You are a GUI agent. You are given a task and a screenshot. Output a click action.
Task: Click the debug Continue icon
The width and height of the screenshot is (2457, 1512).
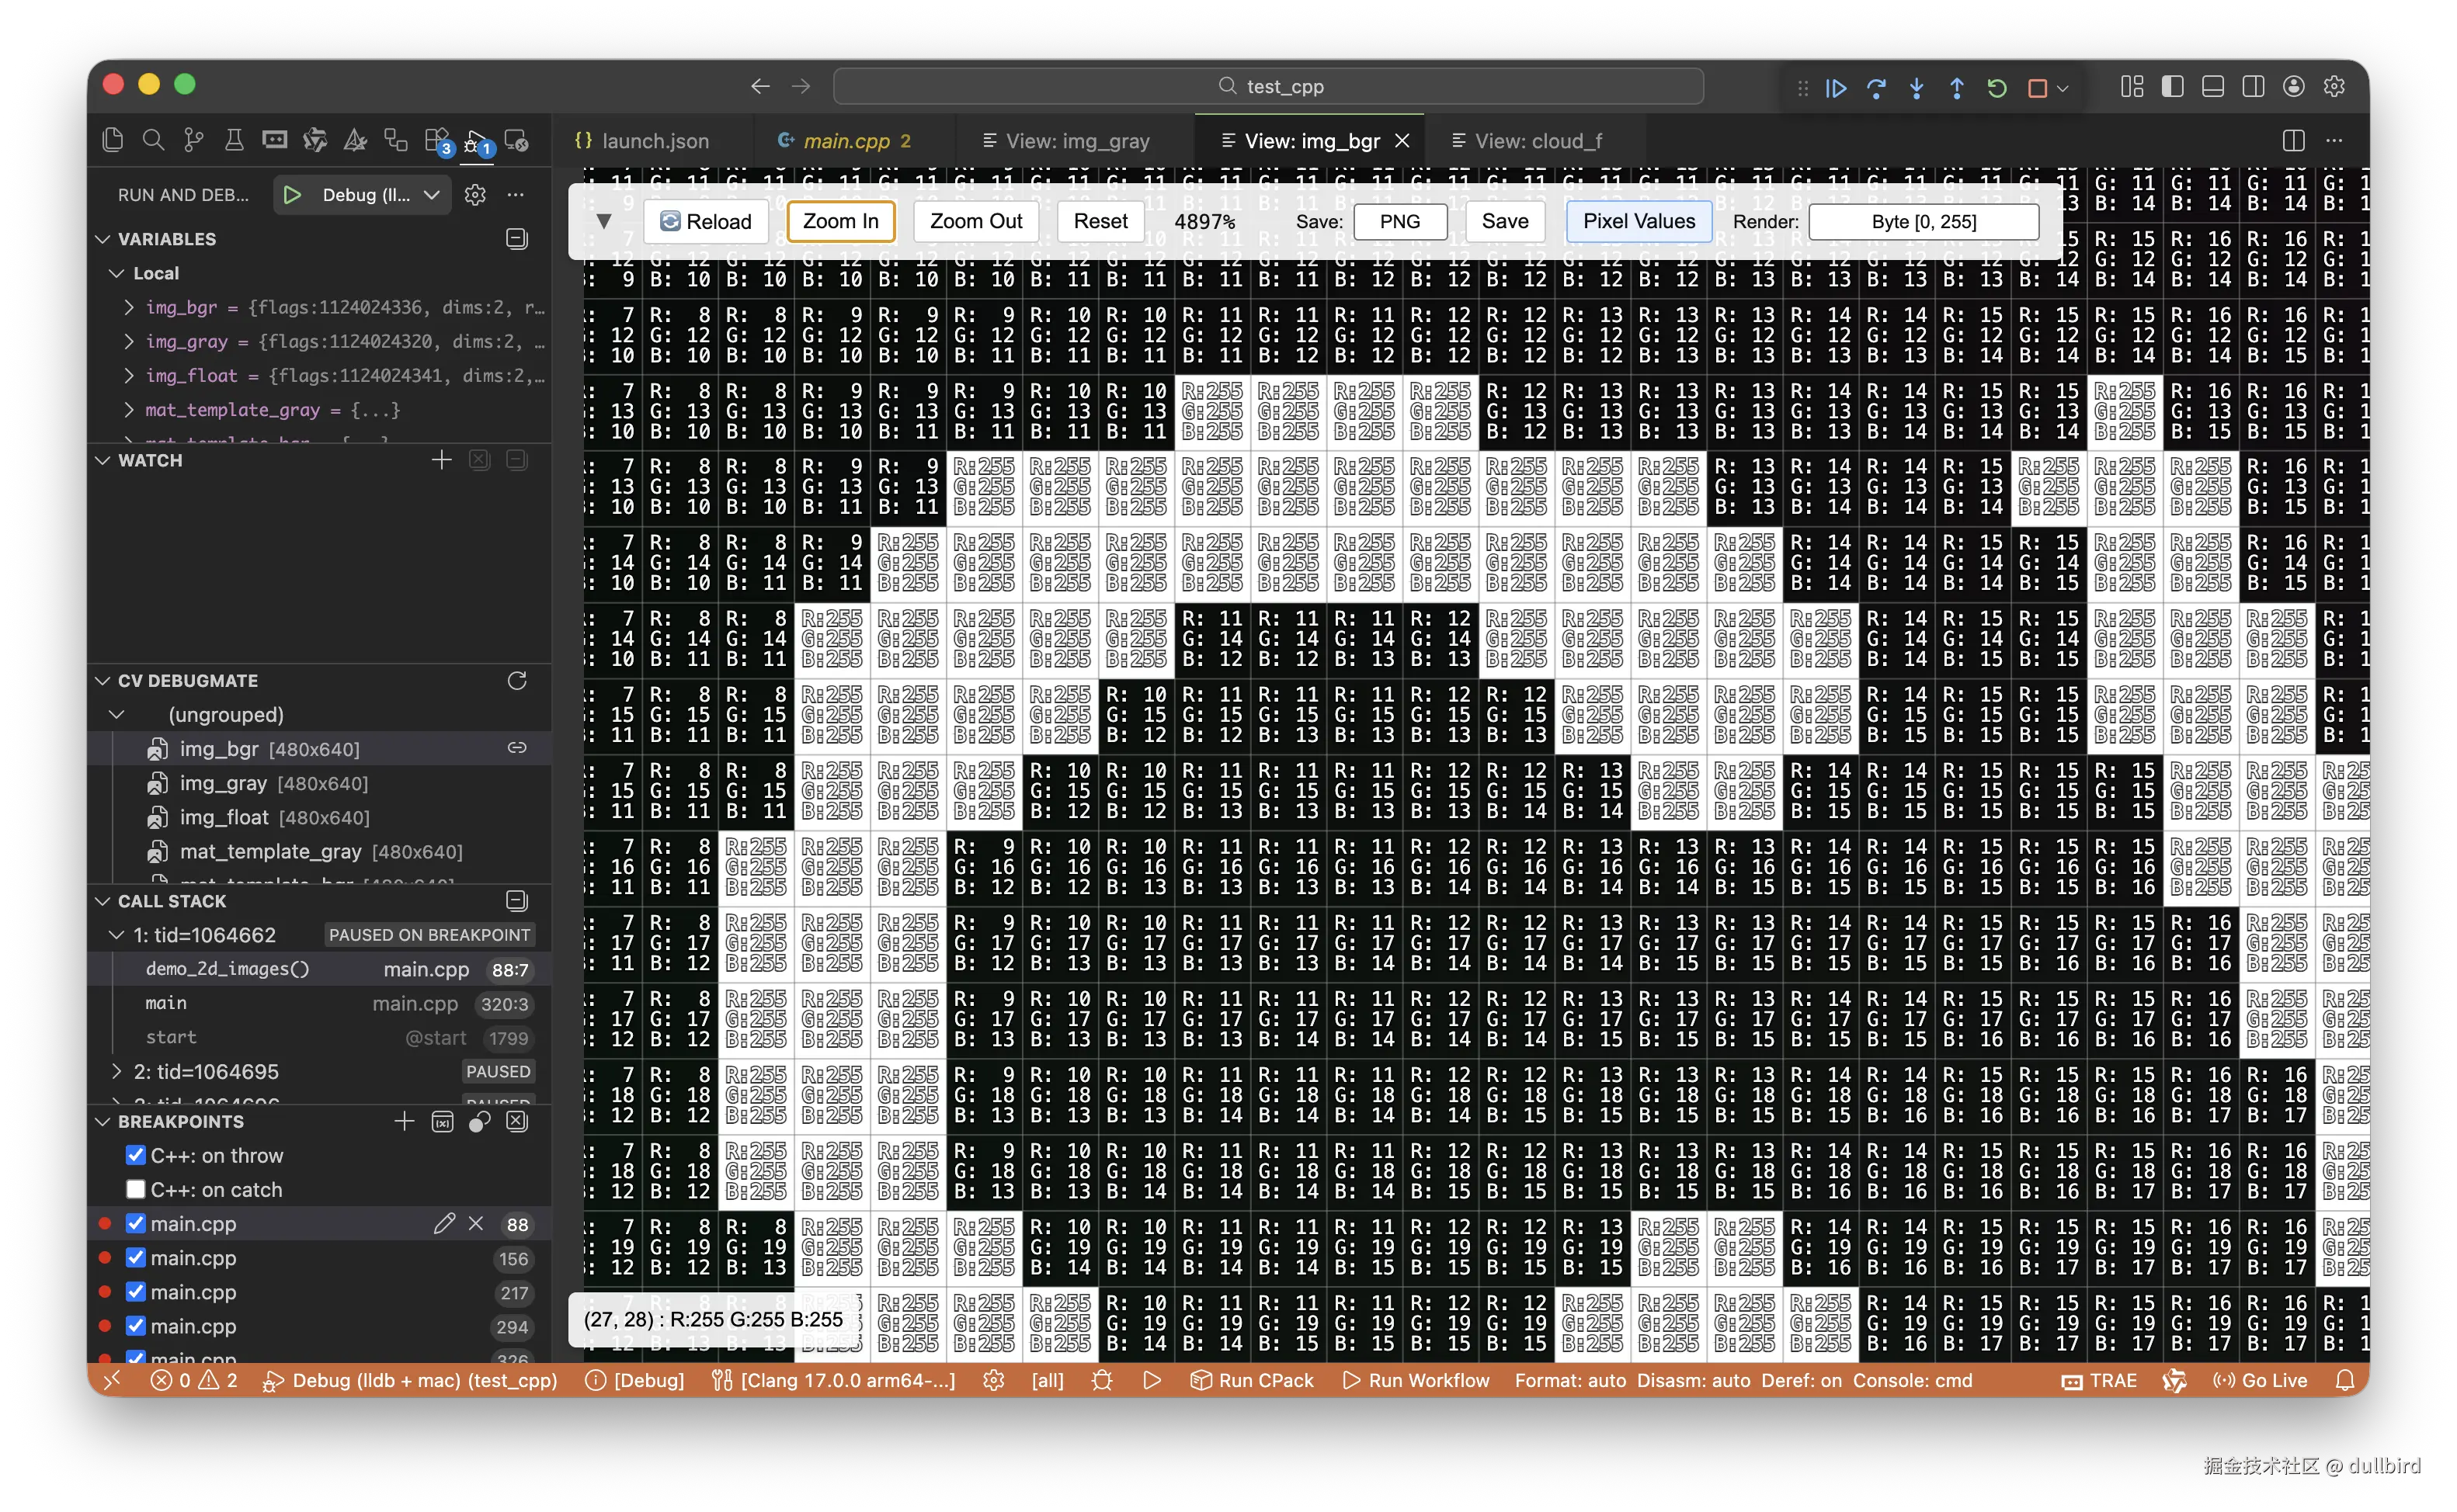click(x=1836, y=88)
